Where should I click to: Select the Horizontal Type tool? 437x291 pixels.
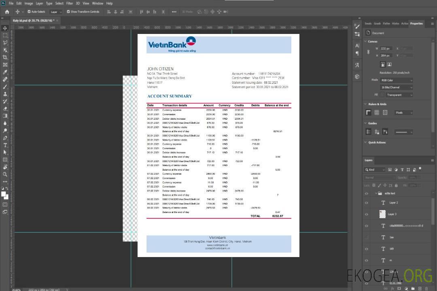click(5, 145)
